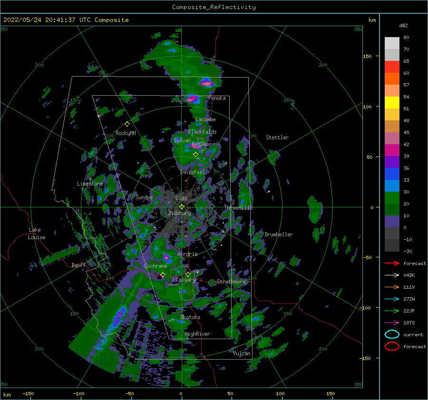Click the Lake Louise label
428x400 pixels.
click(x=37, y=234)
